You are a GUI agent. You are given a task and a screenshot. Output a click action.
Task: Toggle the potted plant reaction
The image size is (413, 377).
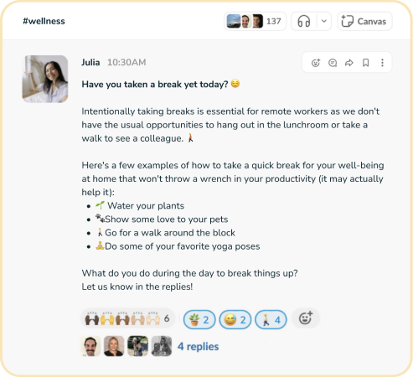point(199,319)
